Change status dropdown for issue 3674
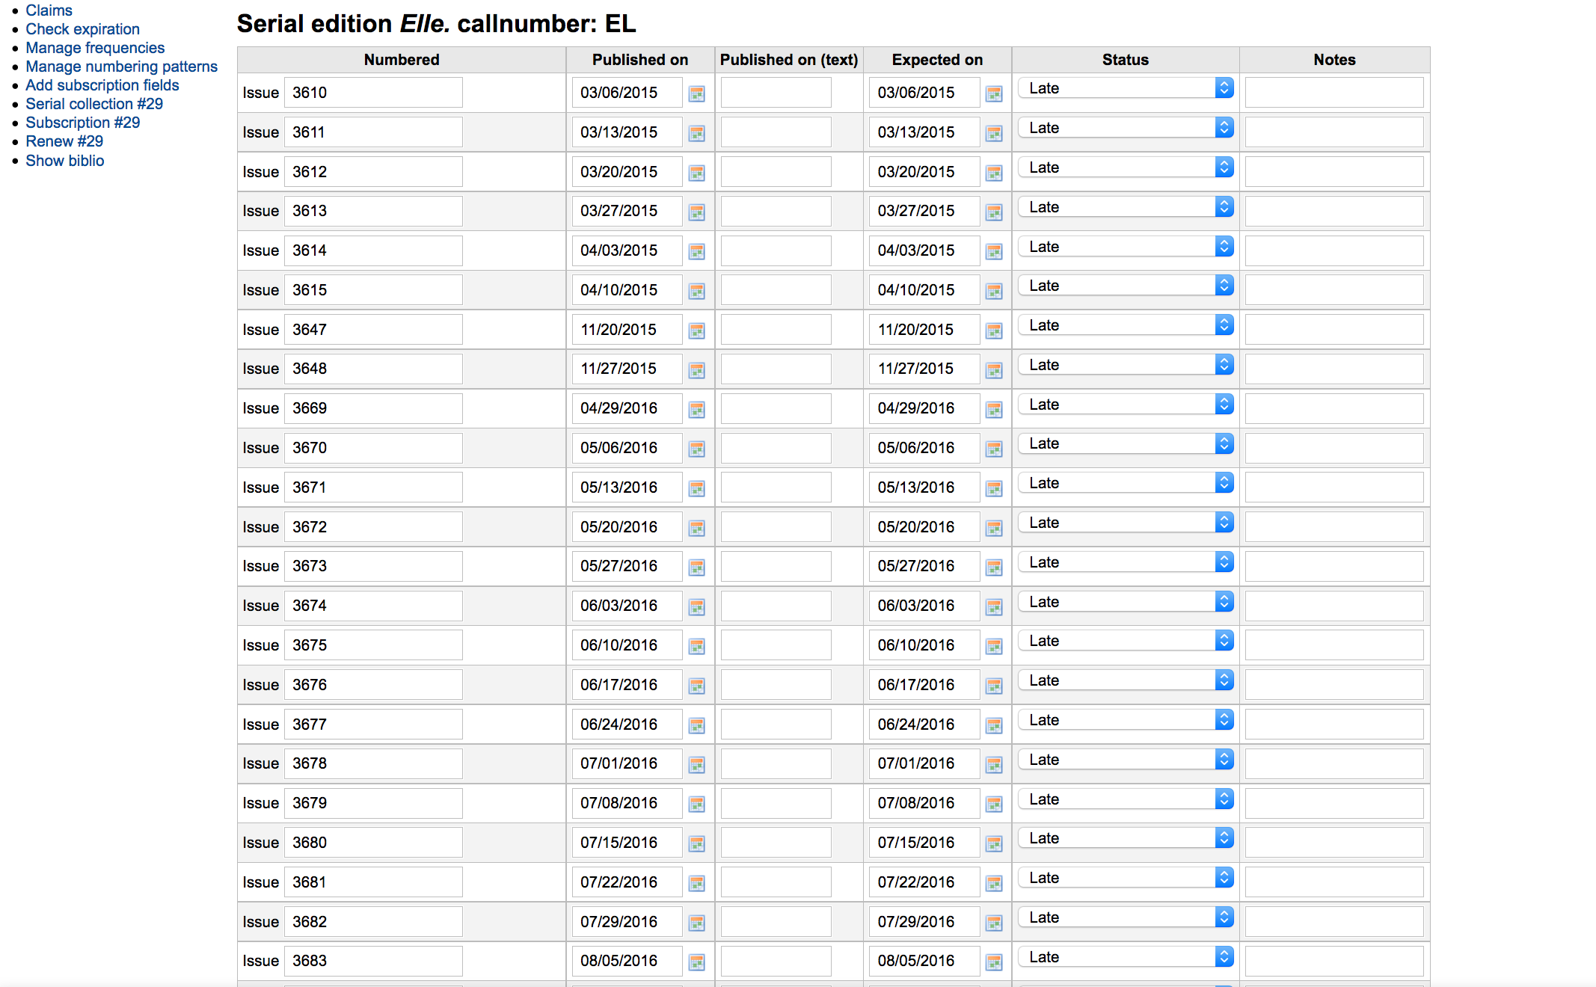The image size is (1596, 987). coord(1125,602)
